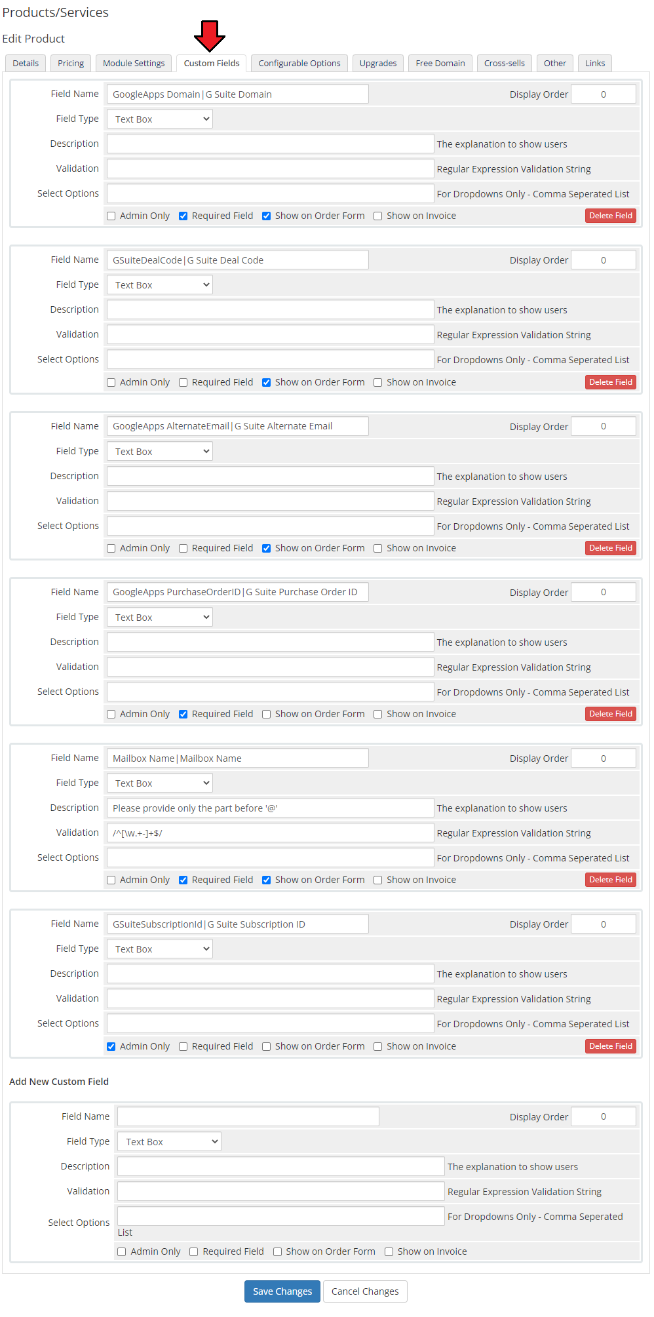Delete the GSuiteDealCode custom field
Image resolution: width=654 pixels, height=1317 pixels.
[611, 382]
